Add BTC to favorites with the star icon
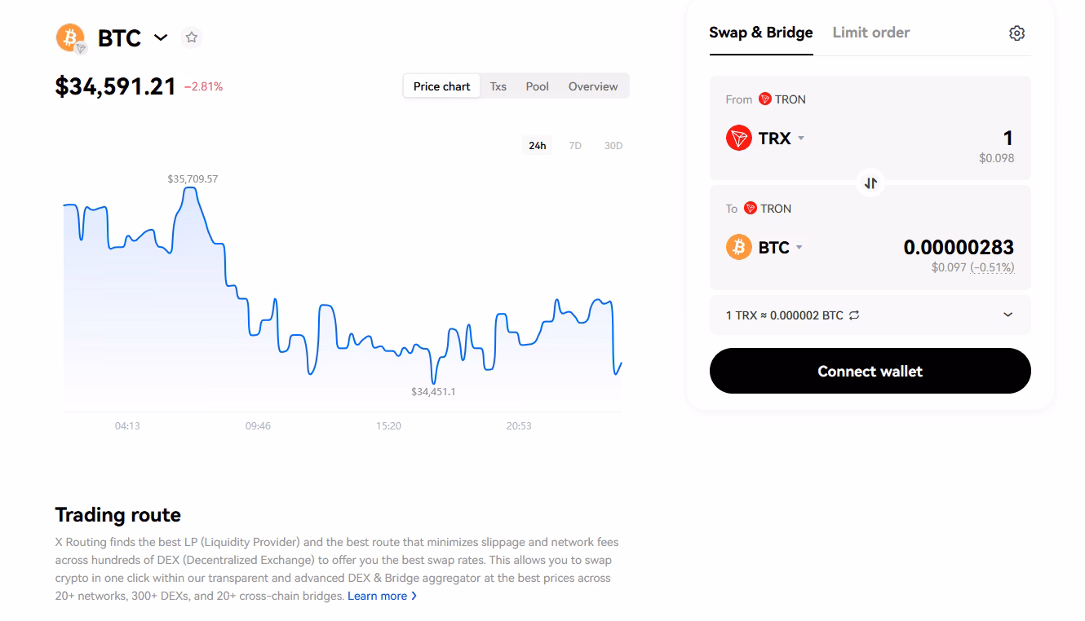1085x621 pixels. pyautogui.click(x=192, y=37)
